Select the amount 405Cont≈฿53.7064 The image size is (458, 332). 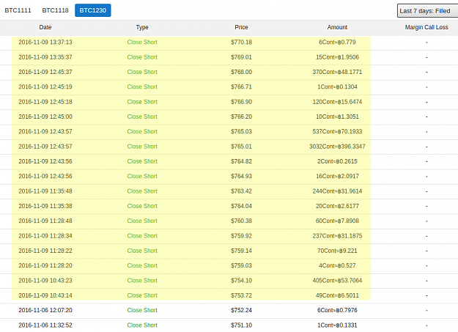click(337, 281)
